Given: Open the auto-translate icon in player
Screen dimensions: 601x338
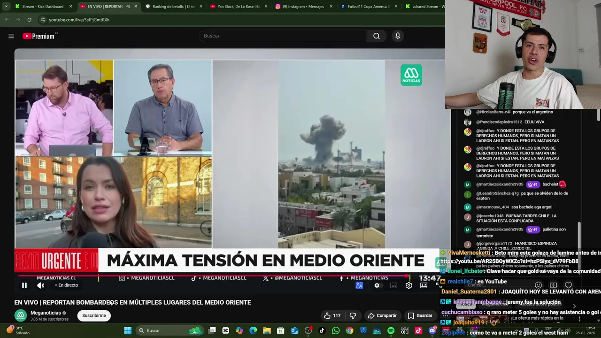Looking at the screenshot, I should (x=359, y=285).
